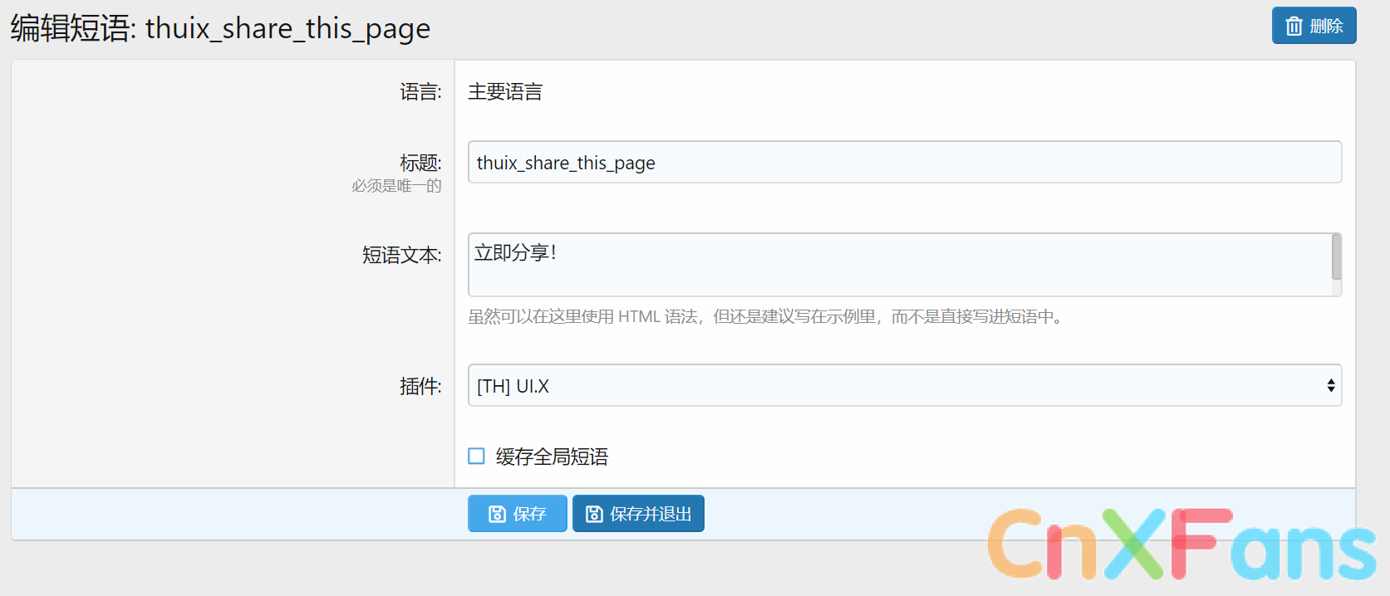Click the 主要语言 language text

click(x=505, y=91)
